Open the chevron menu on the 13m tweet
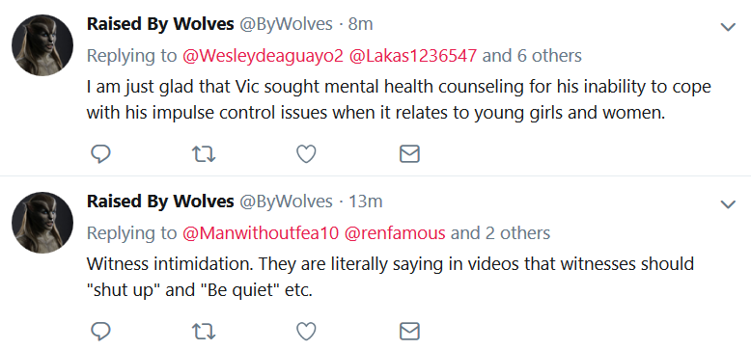 tap(728, 204)
